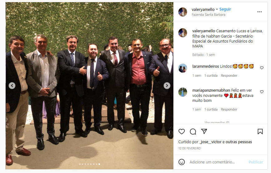Open the comment bubble icon
271x173 pixels.
point(193,132)
